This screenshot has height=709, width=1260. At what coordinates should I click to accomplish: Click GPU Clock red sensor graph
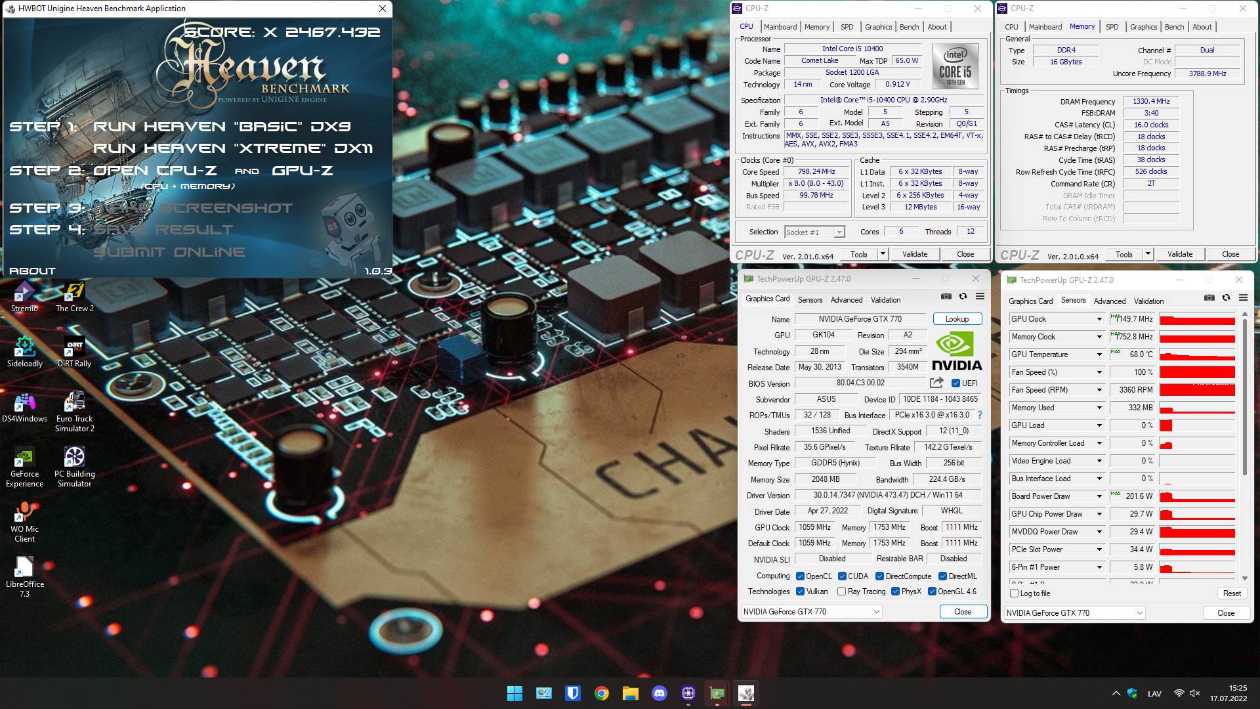point(1197,319)
